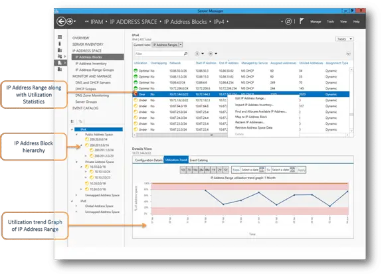Select the 6M trend period toggle
The image size is (382, 276).
[207, 170]
